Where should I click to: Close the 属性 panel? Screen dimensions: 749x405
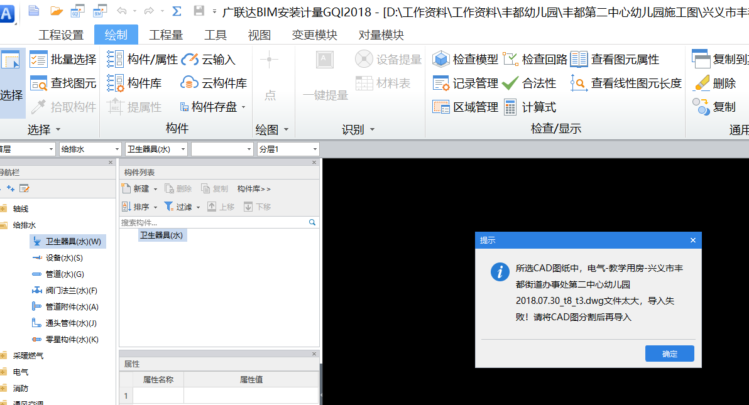pos(314,354)
